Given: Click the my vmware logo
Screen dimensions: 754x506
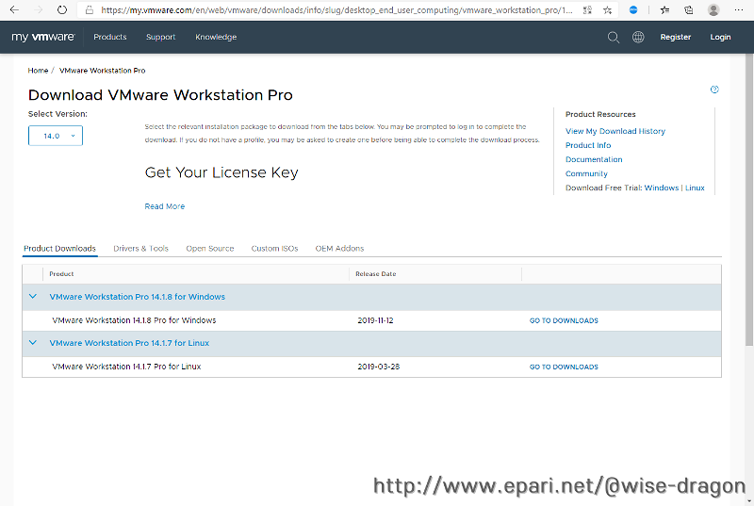Looking at the screenshot, I should pos(43,37).
